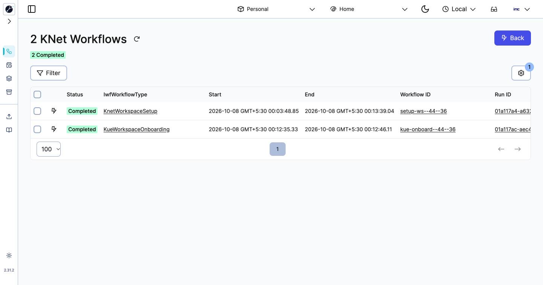Open Run ID link starting 01a117ac

pos(513,129)
